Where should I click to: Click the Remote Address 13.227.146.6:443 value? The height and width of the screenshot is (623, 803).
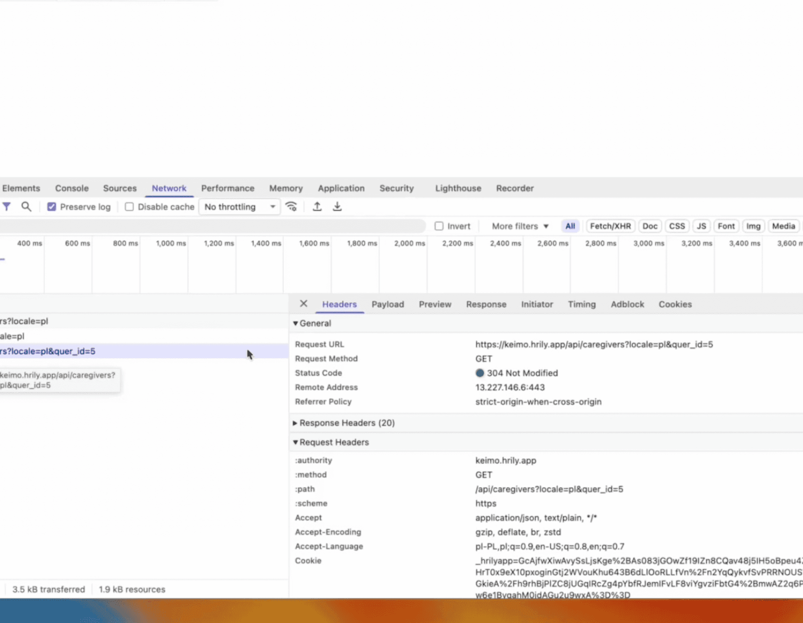pos(510,387)
